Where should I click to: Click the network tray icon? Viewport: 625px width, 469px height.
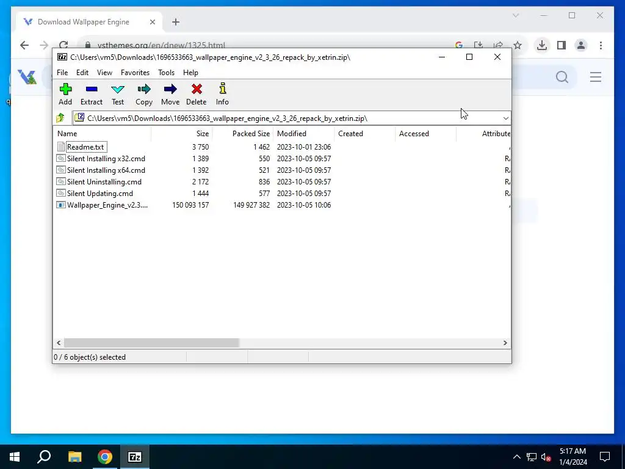(x=532, y=457)
